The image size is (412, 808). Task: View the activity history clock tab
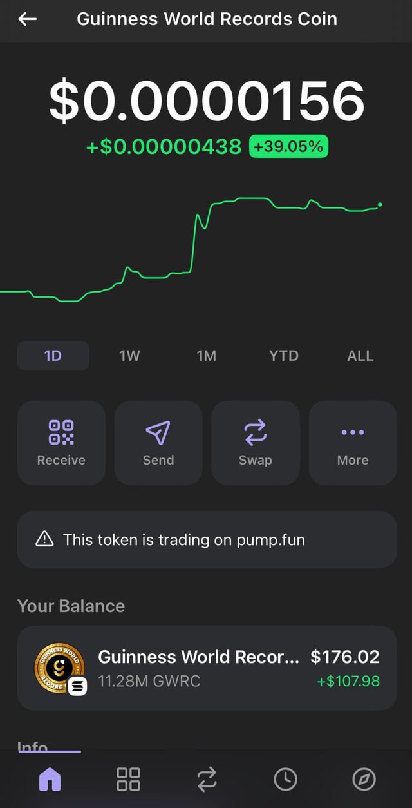(x=285, y=780)
